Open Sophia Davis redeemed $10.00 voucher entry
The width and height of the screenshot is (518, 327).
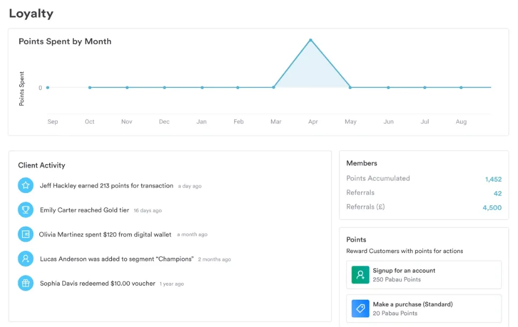click(x=97, y=283)
